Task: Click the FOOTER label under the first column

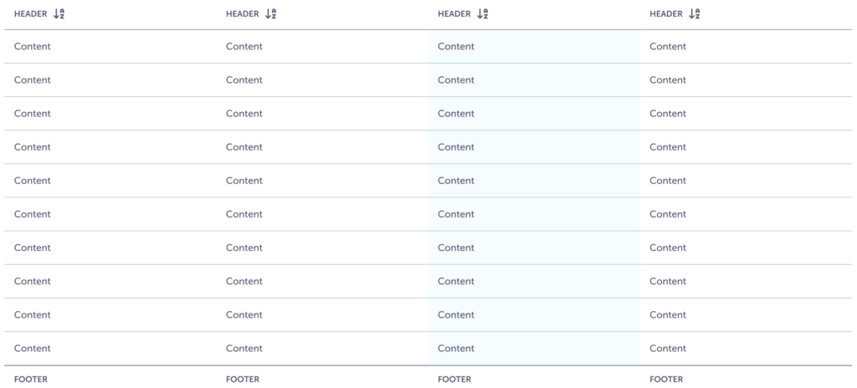Action: (31, 379)
